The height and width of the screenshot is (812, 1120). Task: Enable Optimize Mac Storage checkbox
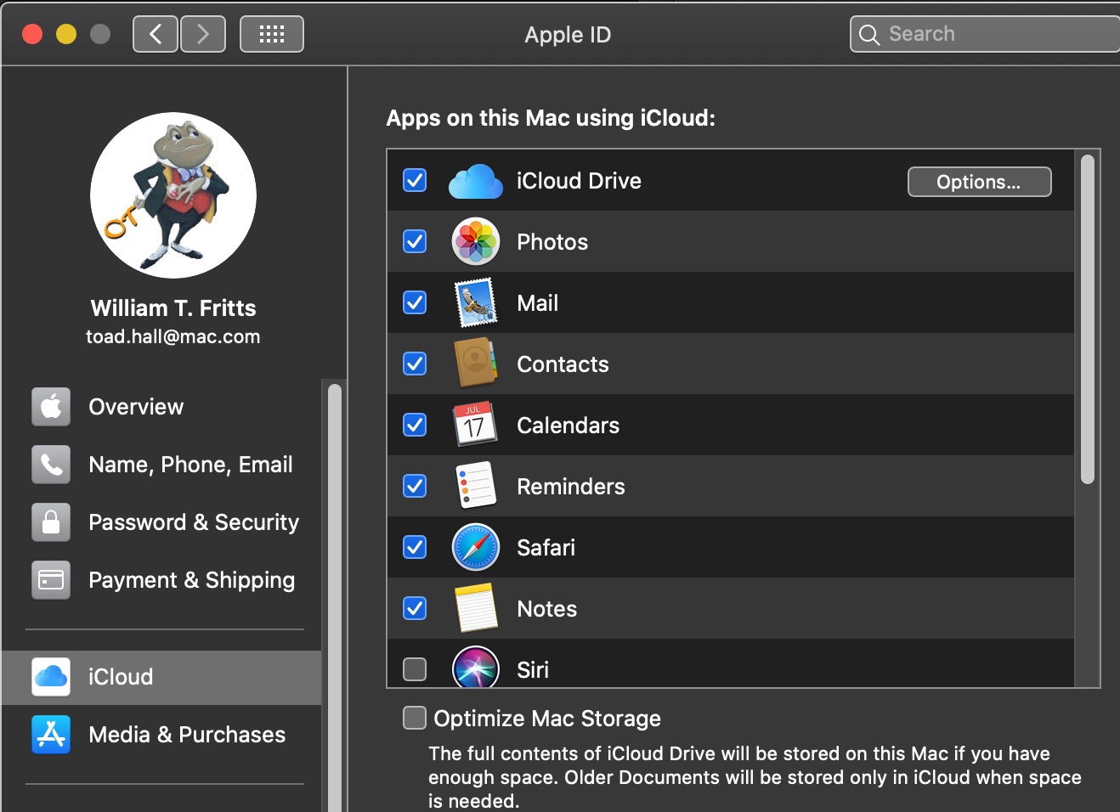[415, 718]
